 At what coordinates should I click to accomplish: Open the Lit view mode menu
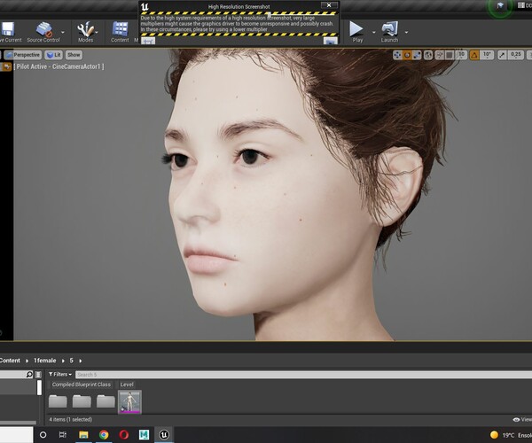pyautogui.click(x=53, y=55)
